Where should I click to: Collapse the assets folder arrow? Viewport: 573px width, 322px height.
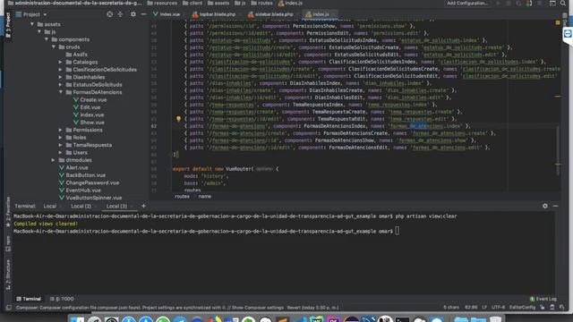click(32, 24)
